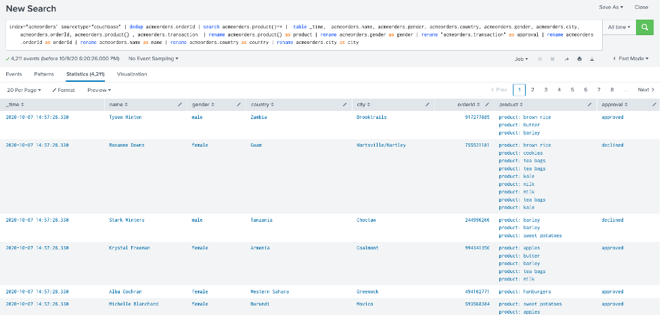Open the All time range picker

tap(619, 27)
